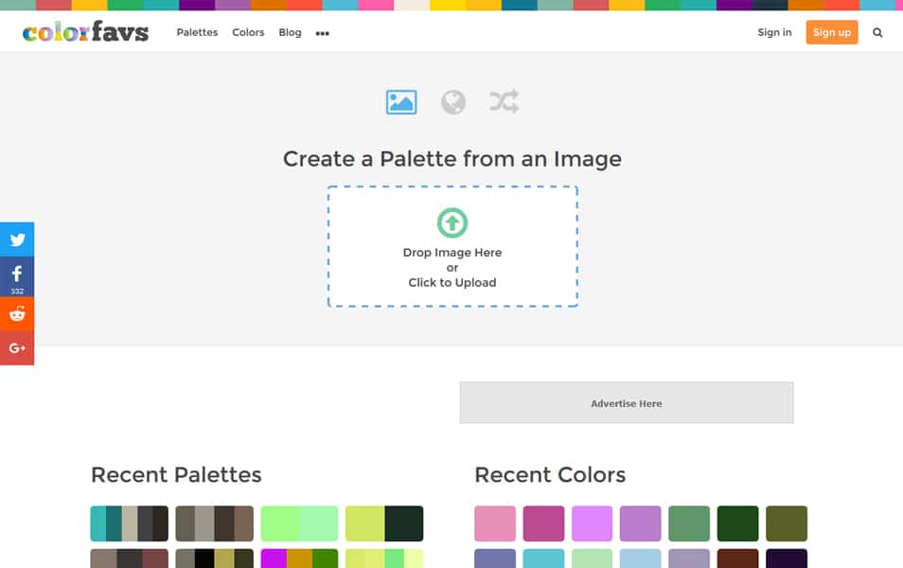Image resolution: width=903 pixels, height=568 pixels.
Task: Share page on Google Plus
Action: click(x=17, y=348)
